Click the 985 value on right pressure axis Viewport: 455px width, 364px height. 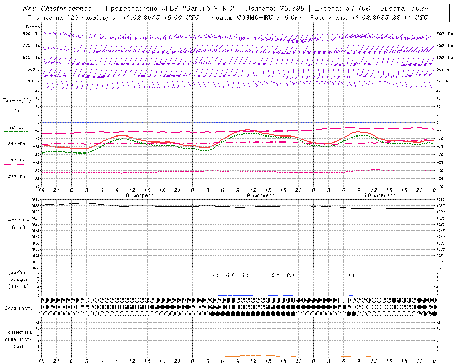440,268
